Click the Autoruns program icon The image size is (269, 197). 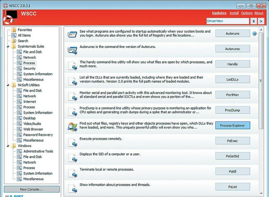pyautogui.click(x=73, y=34)
